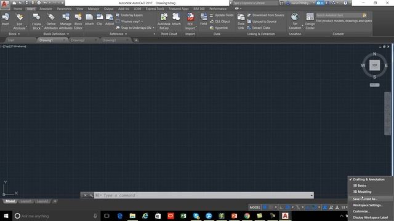Open the Edit Attribute tool
This screenshot has height=221, width=394.
pyautogui.click(x=19, y=21)
